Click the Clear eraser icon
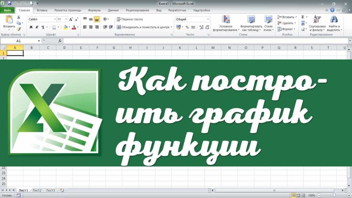The image size is (352, 198). pos(303,29)
